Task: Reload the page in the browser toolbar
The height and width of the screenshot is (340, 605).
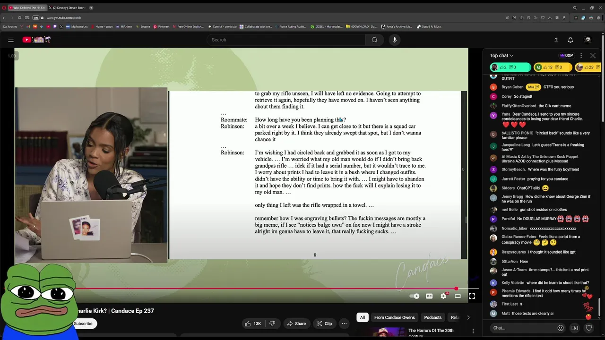Action: tap(19, 17)
